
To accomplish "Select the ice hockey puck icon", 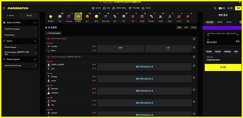I will tap(105, 16).
